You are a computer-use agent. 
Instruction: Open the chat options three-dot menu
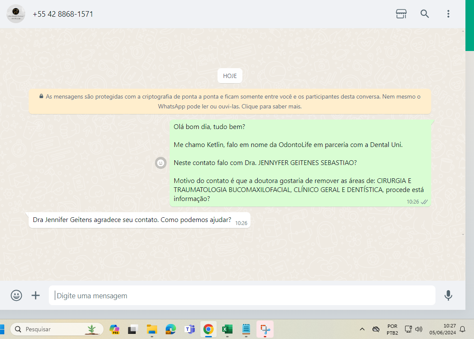(x=448, y=14)
